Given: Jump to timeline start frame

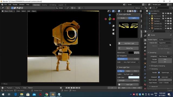Looking at the screenshot, I should coord(66,88).
